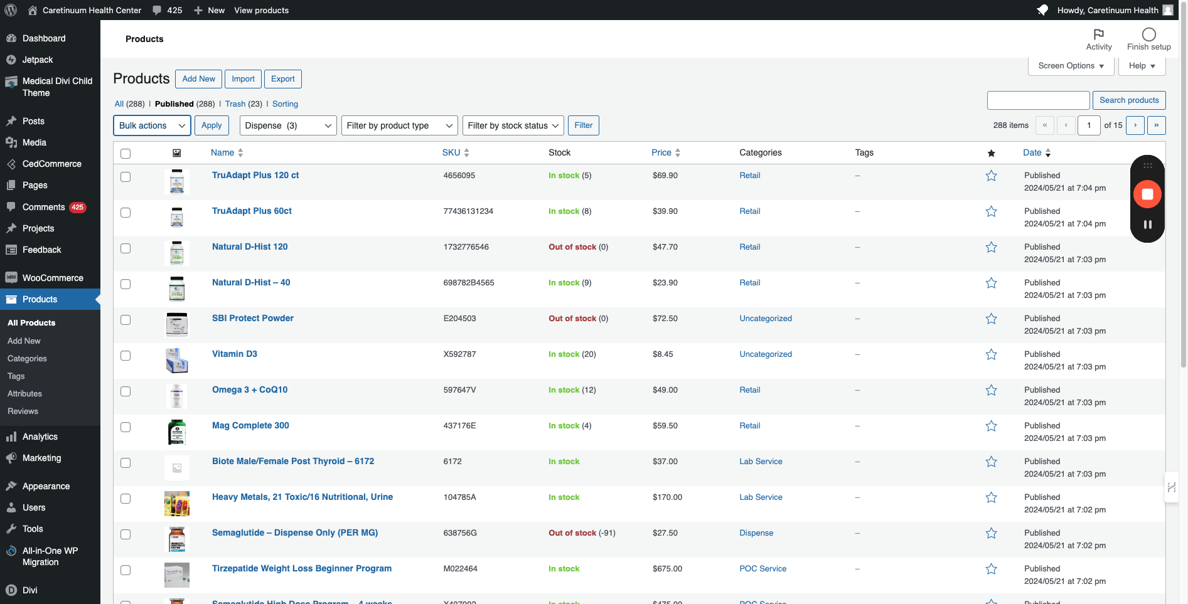Select the SBI Protect Powder checkbox

click(126, 320)
